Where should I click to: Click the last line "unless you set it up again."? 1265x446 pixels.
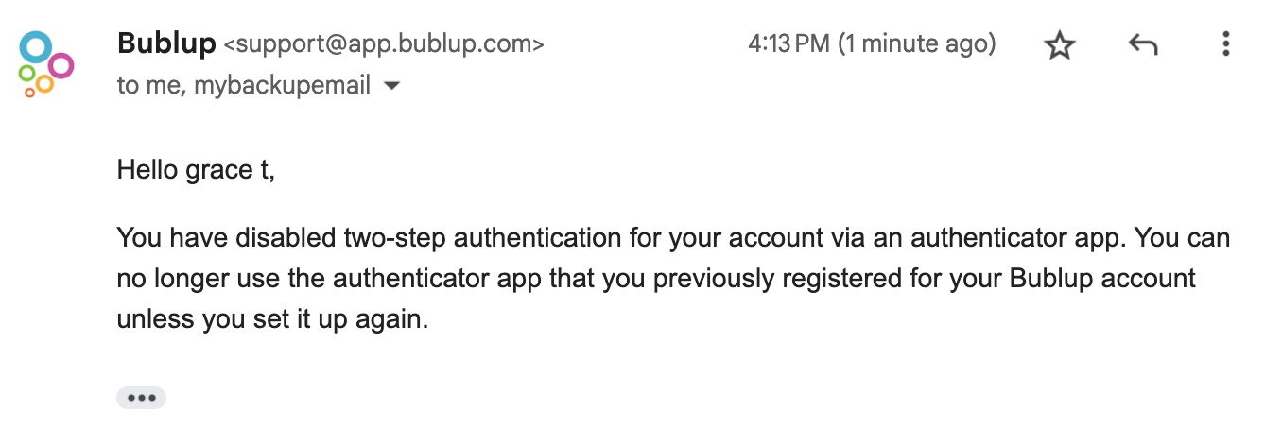pyautogui.click(x=273, y=320)
